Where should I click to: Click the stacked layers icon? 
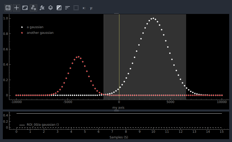point(51,8)
